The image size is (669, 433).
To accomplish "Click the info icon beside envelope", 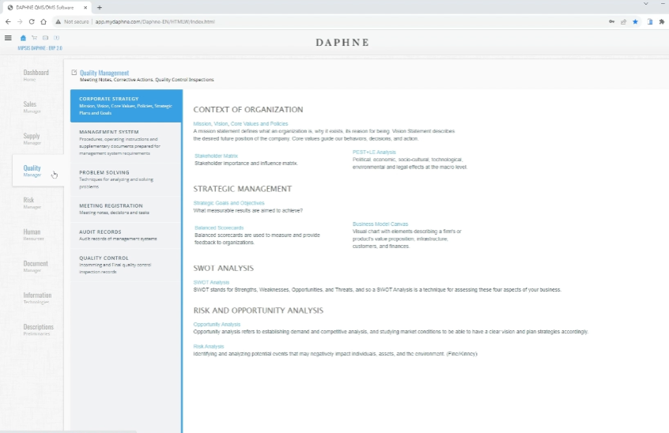I will pos(56,38).
